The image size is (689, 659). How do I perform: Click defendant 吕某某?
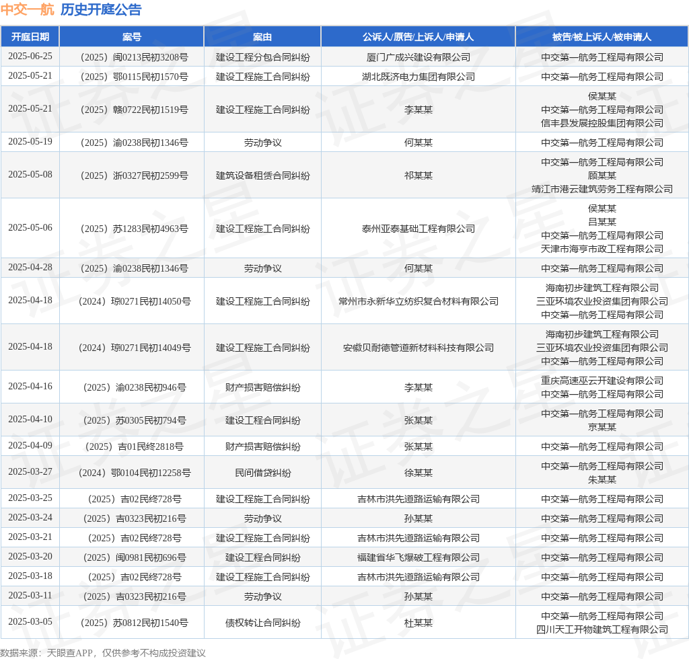point(602,222)
